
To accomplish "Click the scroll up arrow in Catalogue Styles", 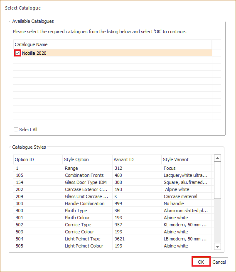I will pos(217,158).
